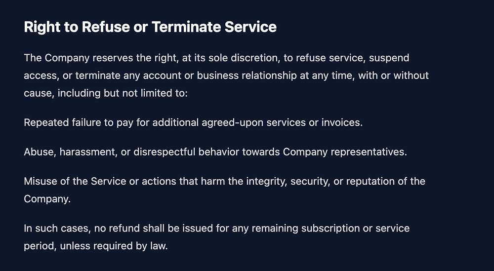The image size is (494, 271).
Task: Click the 'Repeated failure to pay' line
Action: click(x=193, y=122)
